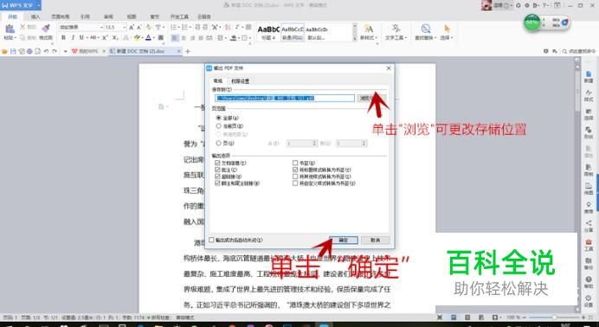Image resolution: width=599 pixels, height=327 pixels.
Task: Toggle the 文档信息 output checkbox
Action: pyautogui.click(x=217, y=163)
